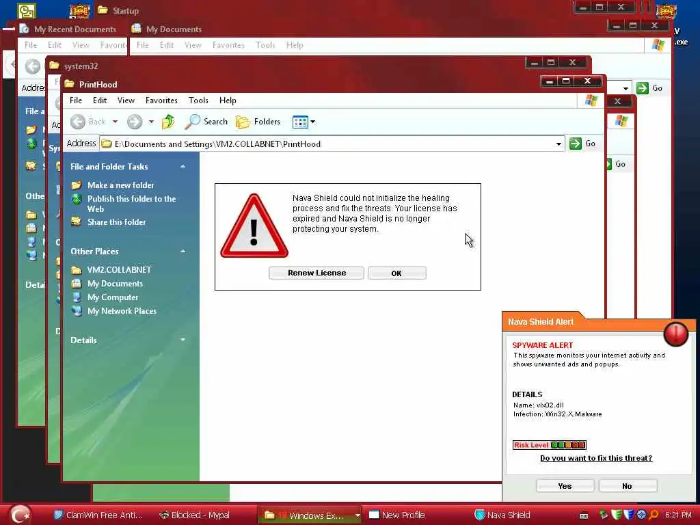Click Share this folder
This screenshot has width=700, height=525.
pyautogui.click(x=116, y=222)
